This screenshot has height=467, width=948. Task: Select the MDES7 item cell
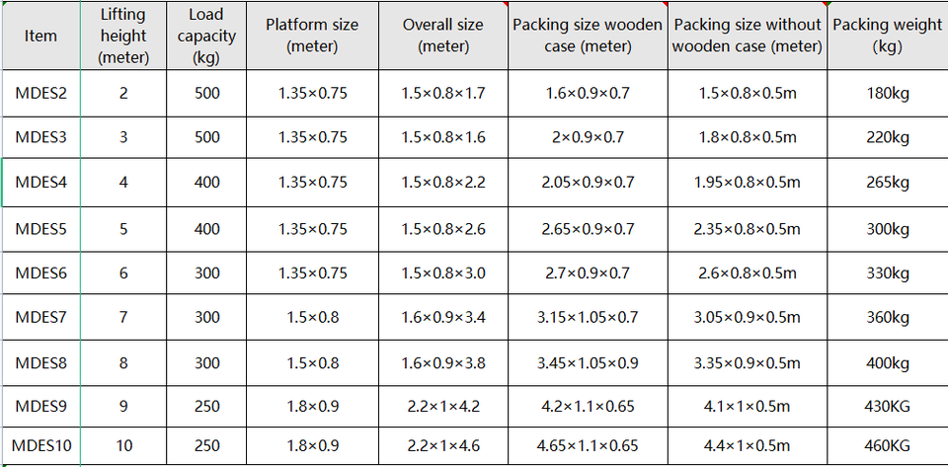point(41,318)
